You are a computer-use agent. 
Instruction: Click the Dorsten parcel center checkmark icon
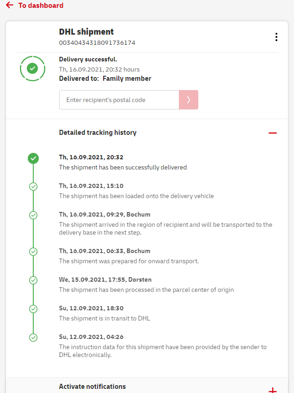(x=33, y=280)
